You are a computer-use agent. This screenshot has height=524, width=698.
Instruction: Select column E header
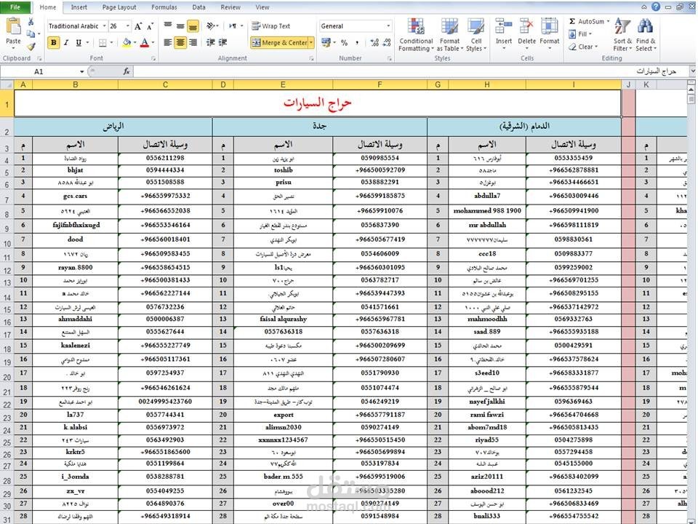[283, 84]
